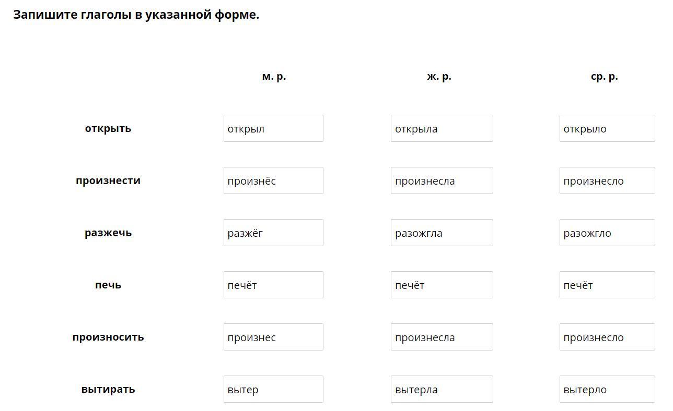Click the masculine field for открыть
The image size is (673, 411).
273,128
